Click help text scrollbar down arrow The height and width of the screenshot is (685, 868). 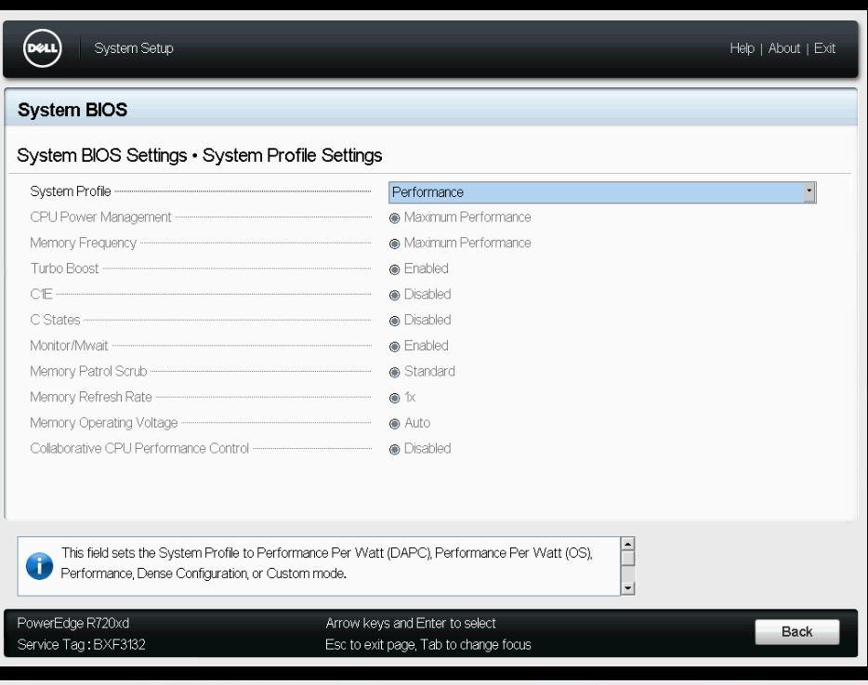[x=627, y=588]
